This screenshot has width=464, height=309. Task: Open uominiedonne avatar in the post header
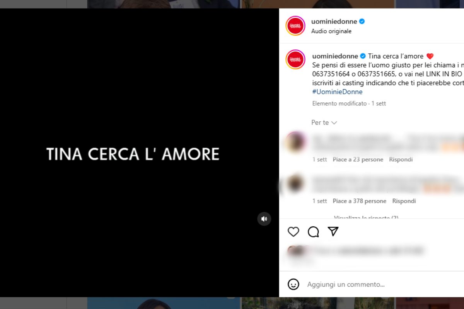295,26
